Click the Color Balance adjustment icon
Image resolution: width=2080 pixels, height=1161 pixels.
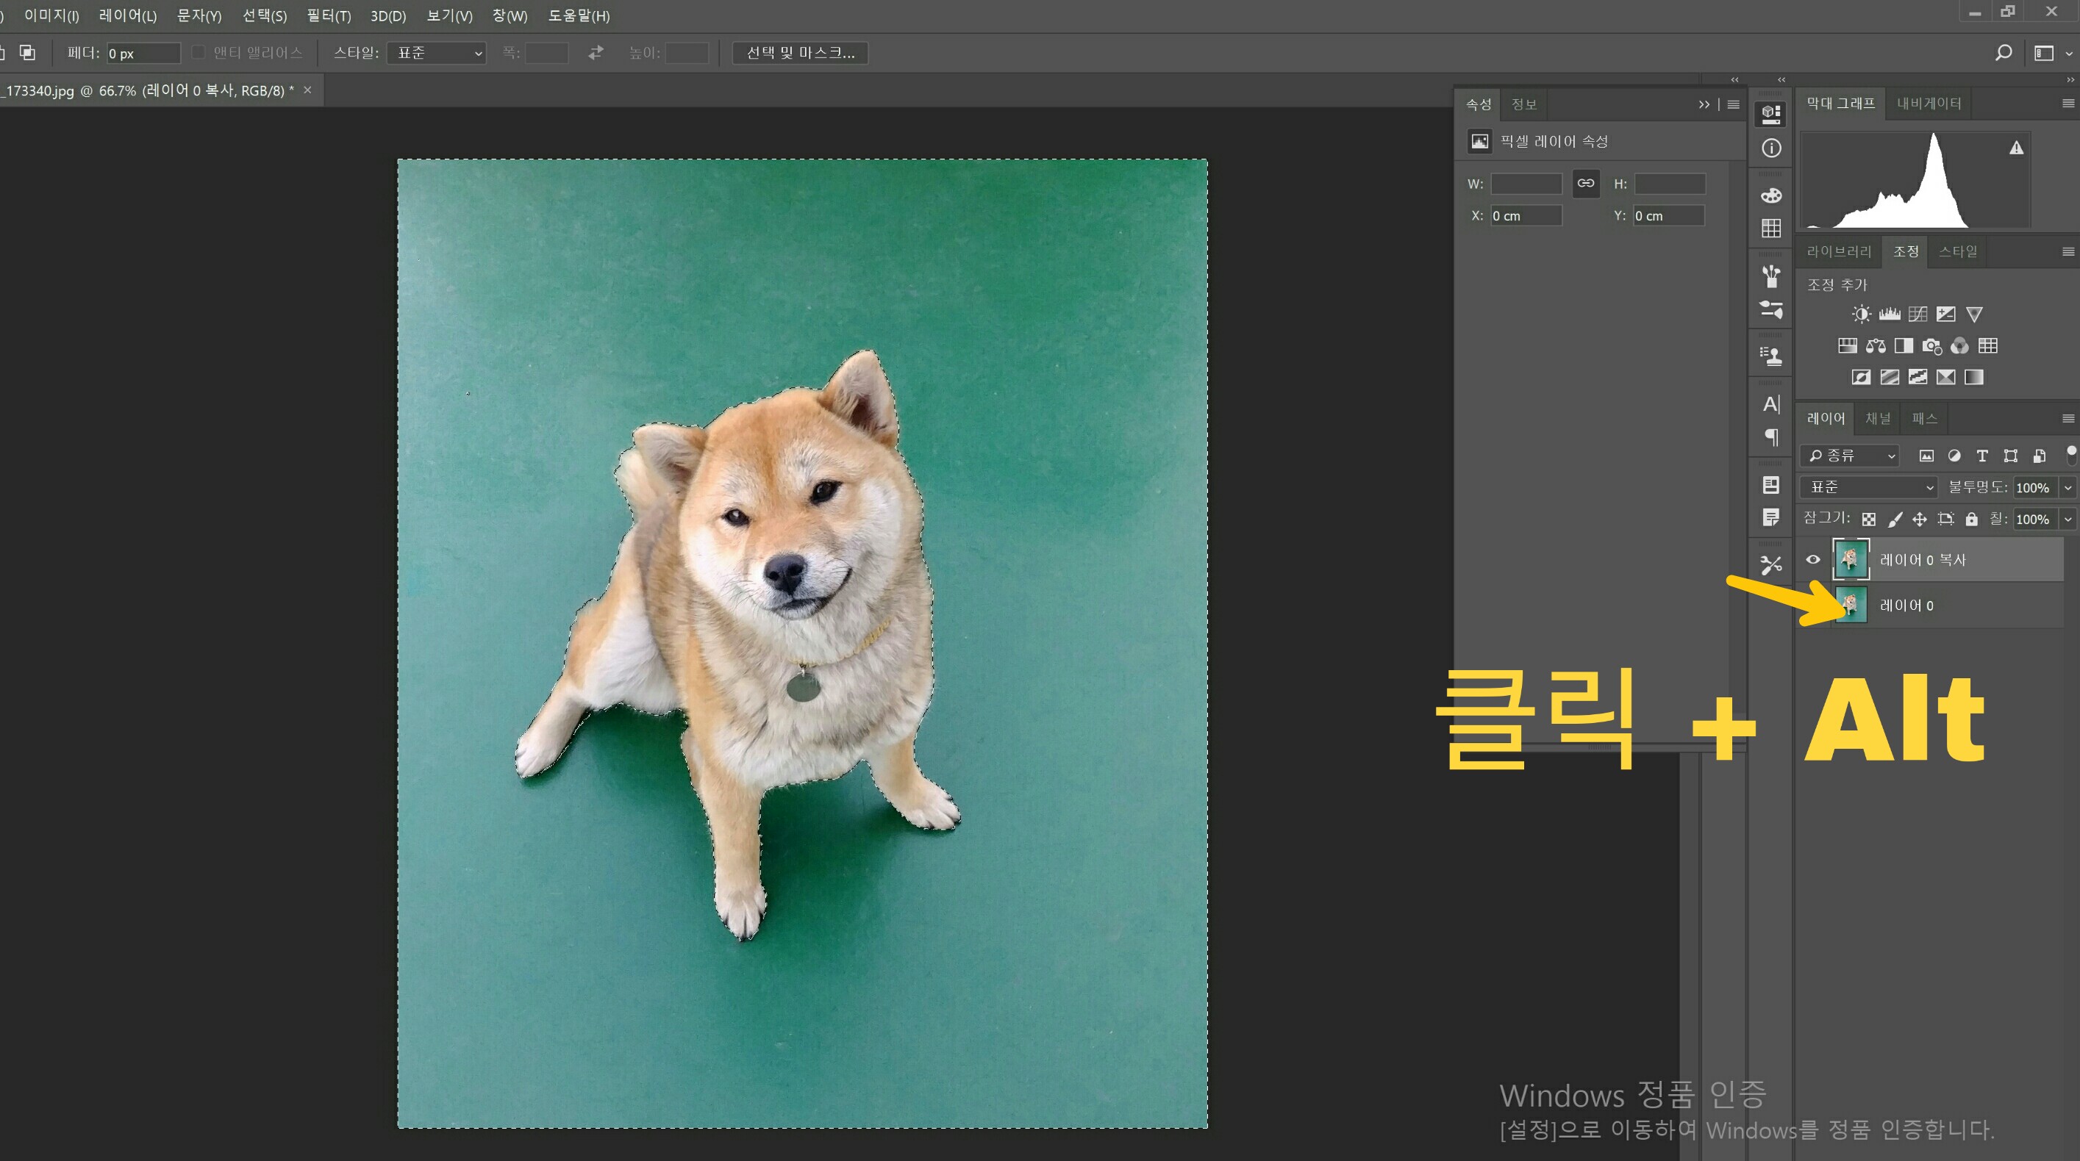pos(1876,346)
